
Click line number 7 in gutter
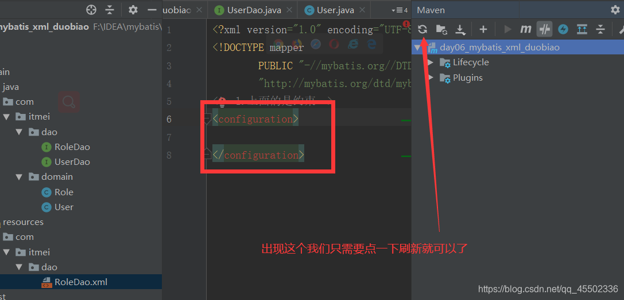(x=169, y=137)
